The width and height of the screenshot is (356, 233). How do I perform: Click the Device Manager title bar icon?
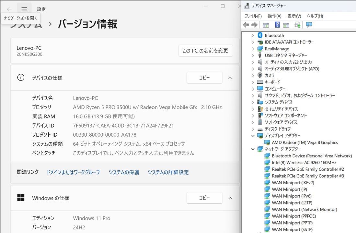[x=247, y=6]
